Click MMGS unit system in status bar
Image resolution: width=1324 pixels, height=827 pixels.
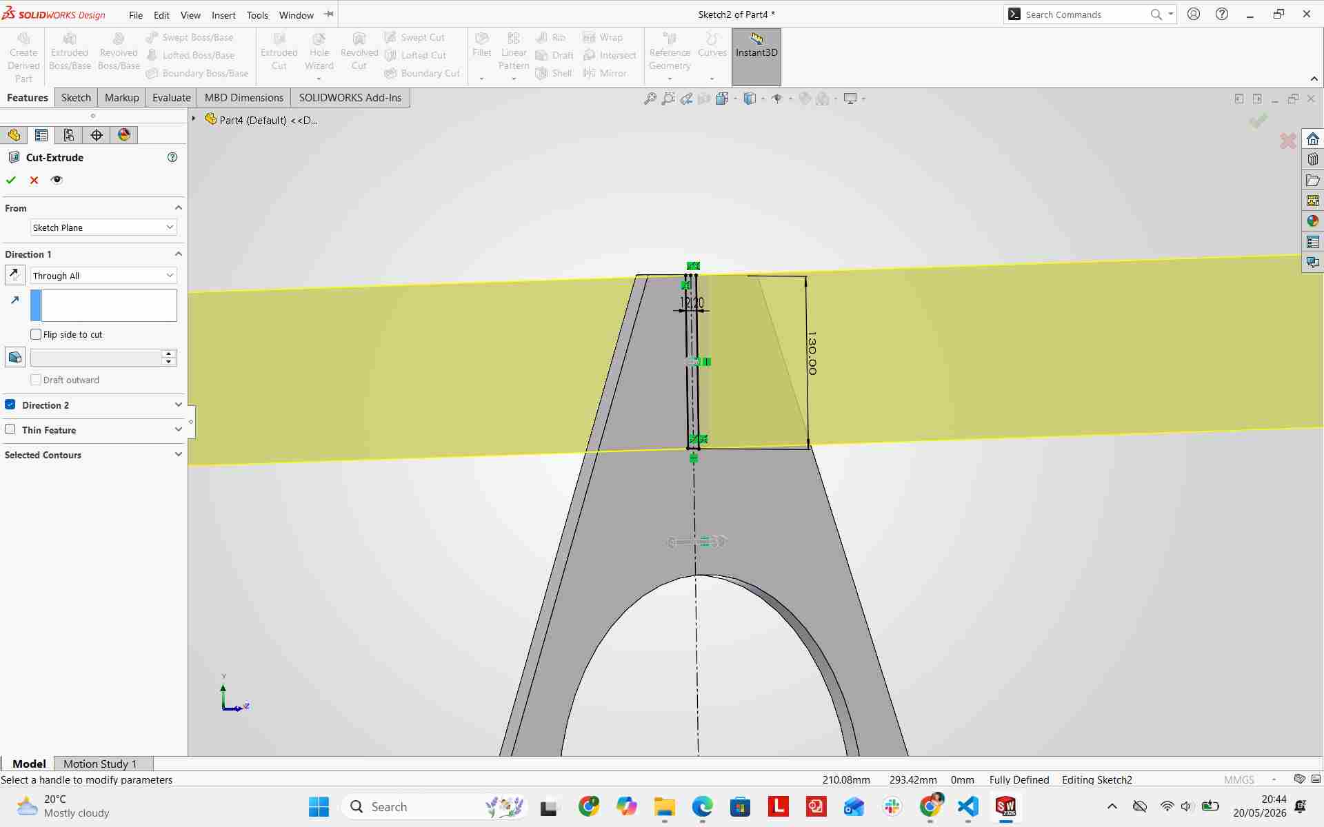click(x=1239, y=779)
